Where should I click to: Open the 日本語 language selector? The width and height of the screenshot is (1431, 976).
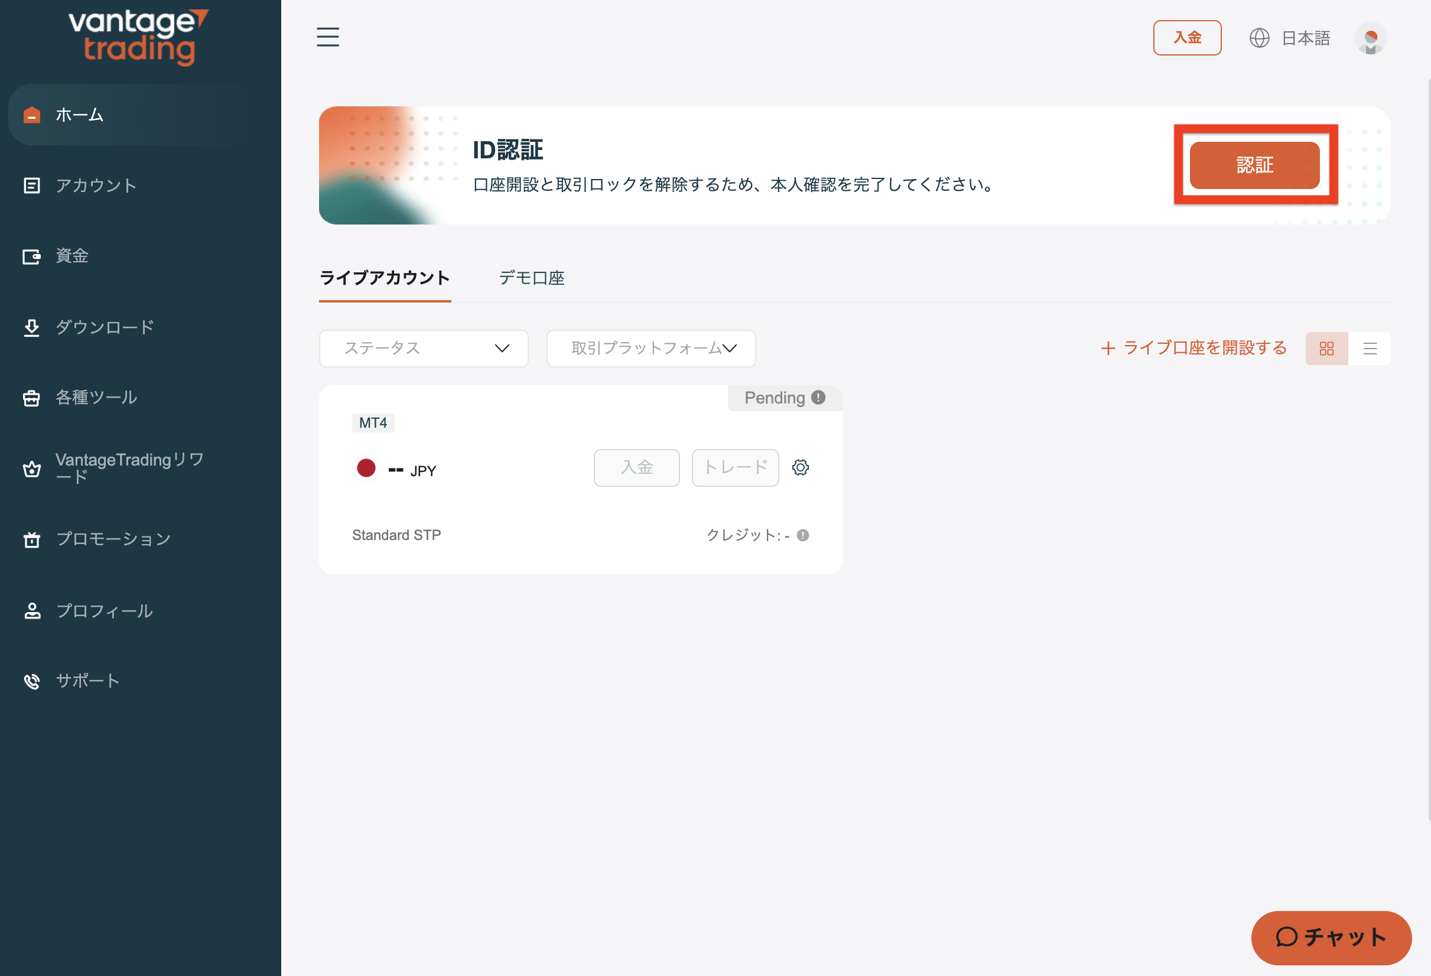point(1305,38)
